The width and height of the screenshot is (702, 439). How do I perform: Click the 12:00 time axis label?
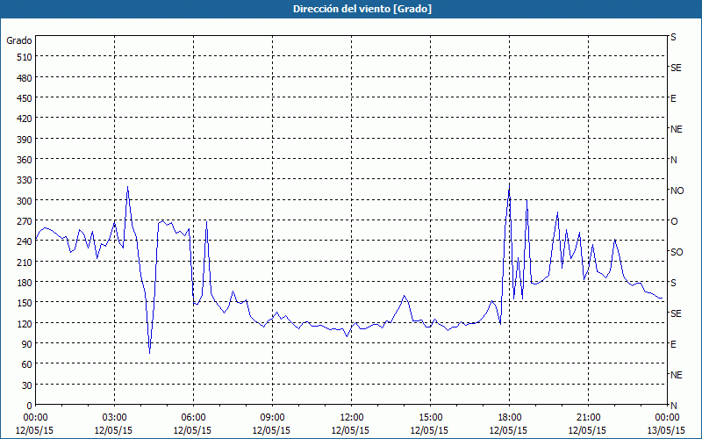tap(352, 418)
